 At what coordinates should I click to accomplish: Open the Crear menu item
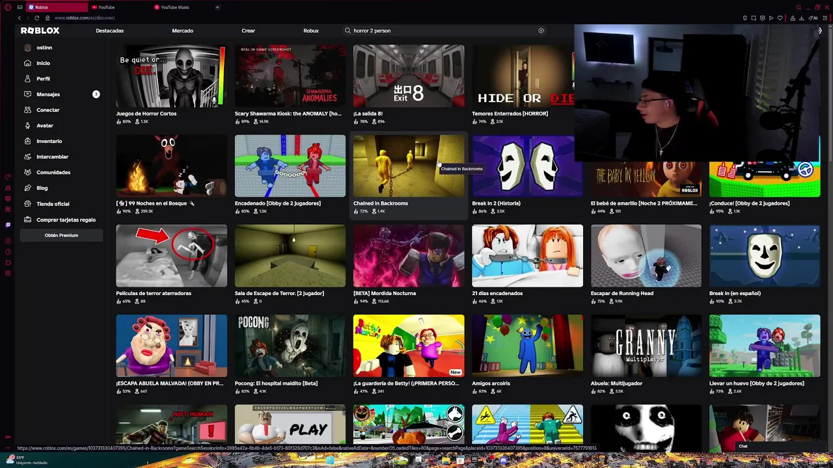(x=248, y=31)
